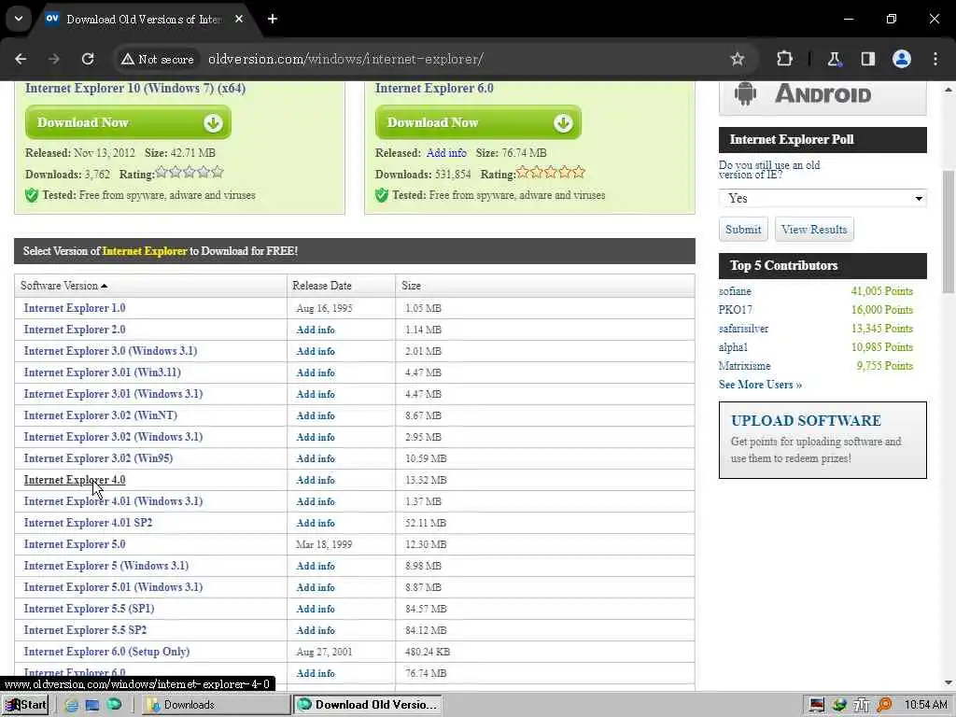The height and width of the screenshot is (717, 956).
Task: Reload the page with the refresh icon
Action: pos(88,59)
